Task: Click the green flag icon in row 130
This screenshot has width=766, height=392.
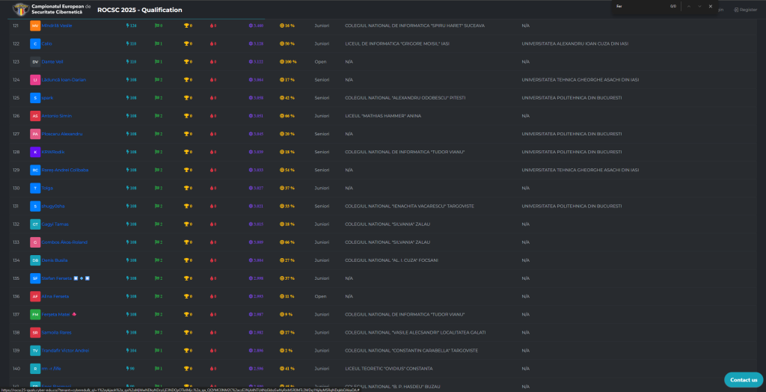Action: (x=157, y=188)
